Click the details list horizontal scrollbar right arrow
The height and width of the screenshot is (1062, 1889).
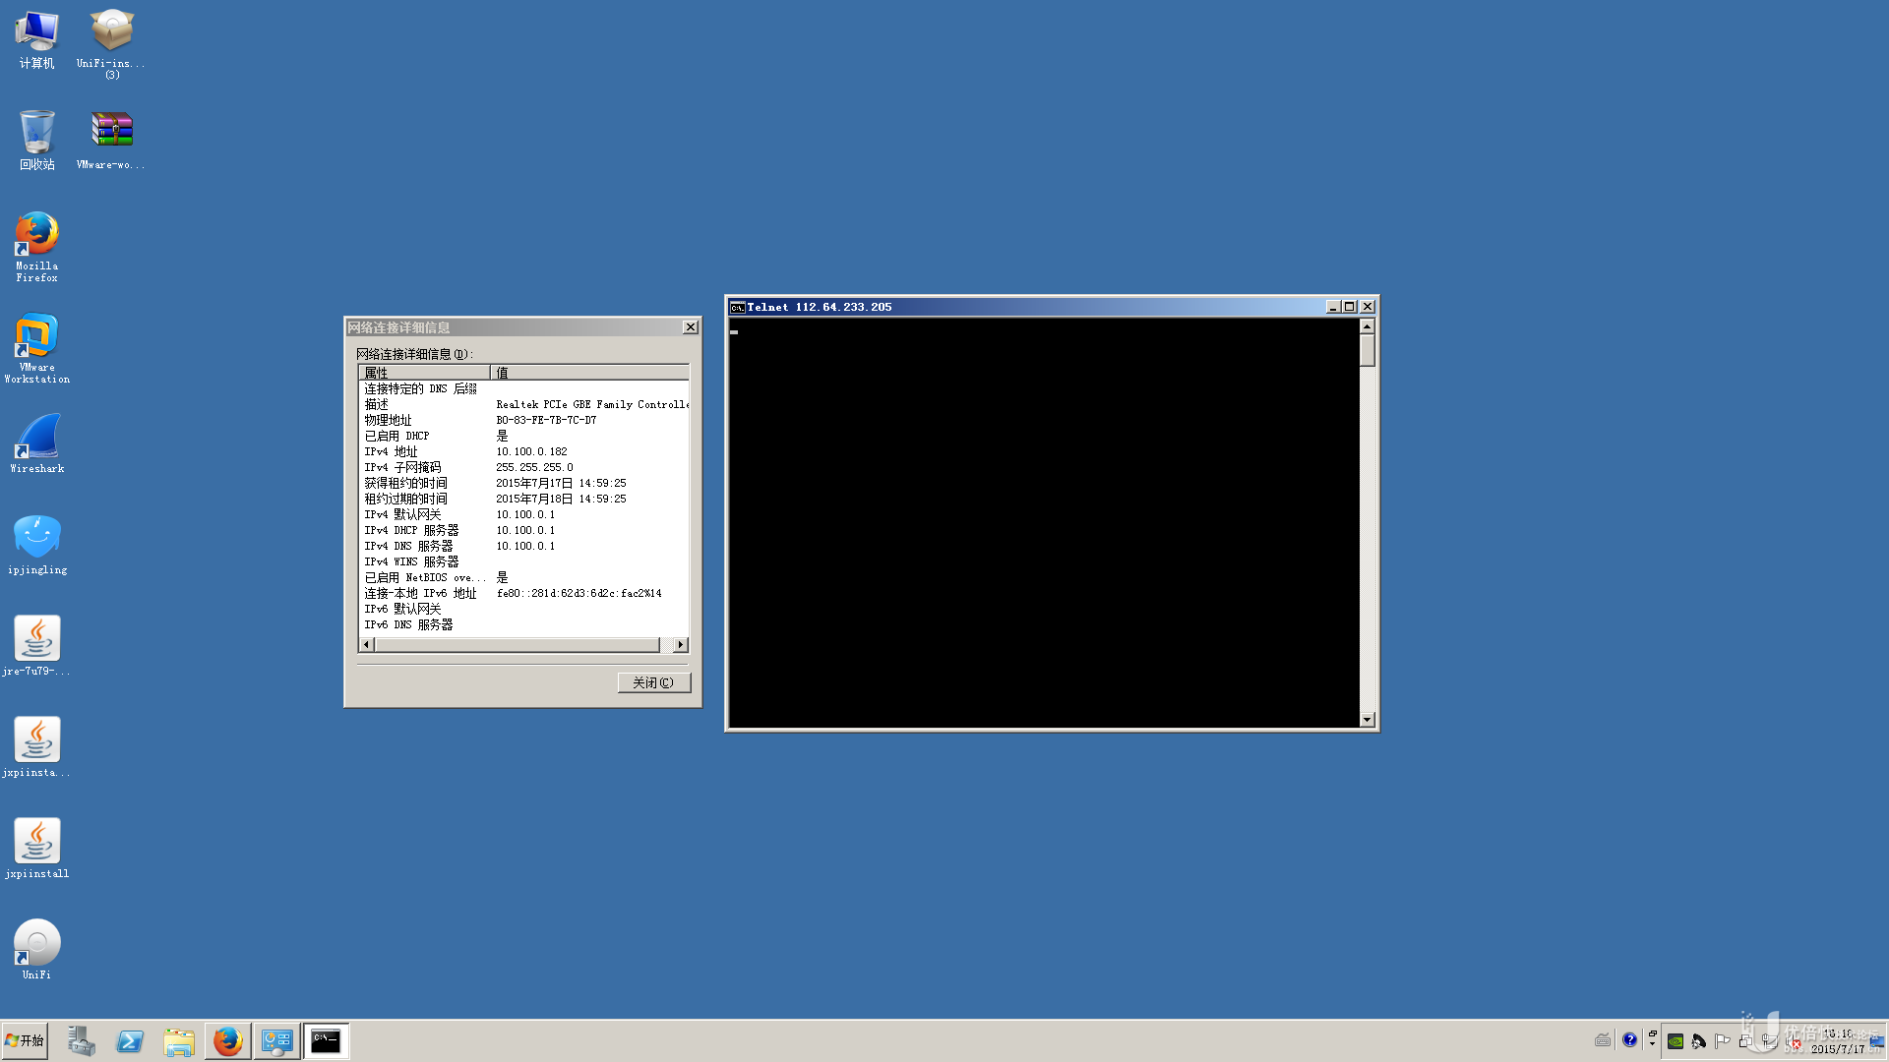[680, 645]
